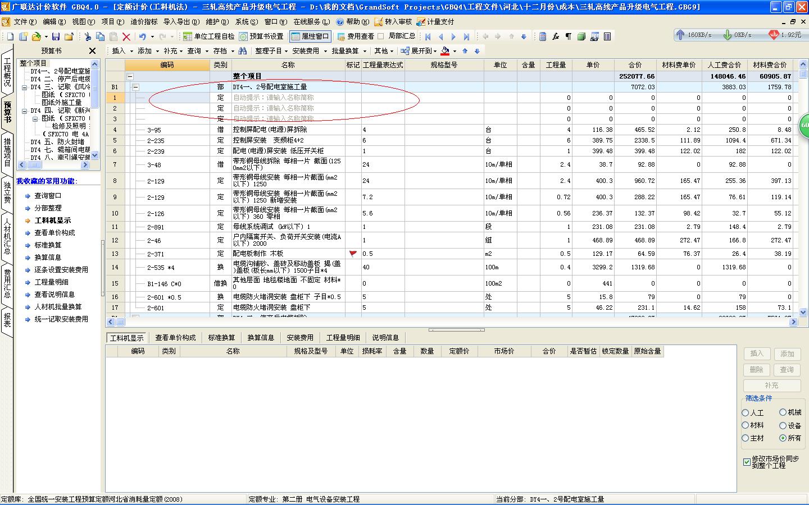Viewport: 809px width, 505px height.
Task: Open the 添加 dropdown in budget toolbar
Action: click(148, 51)
